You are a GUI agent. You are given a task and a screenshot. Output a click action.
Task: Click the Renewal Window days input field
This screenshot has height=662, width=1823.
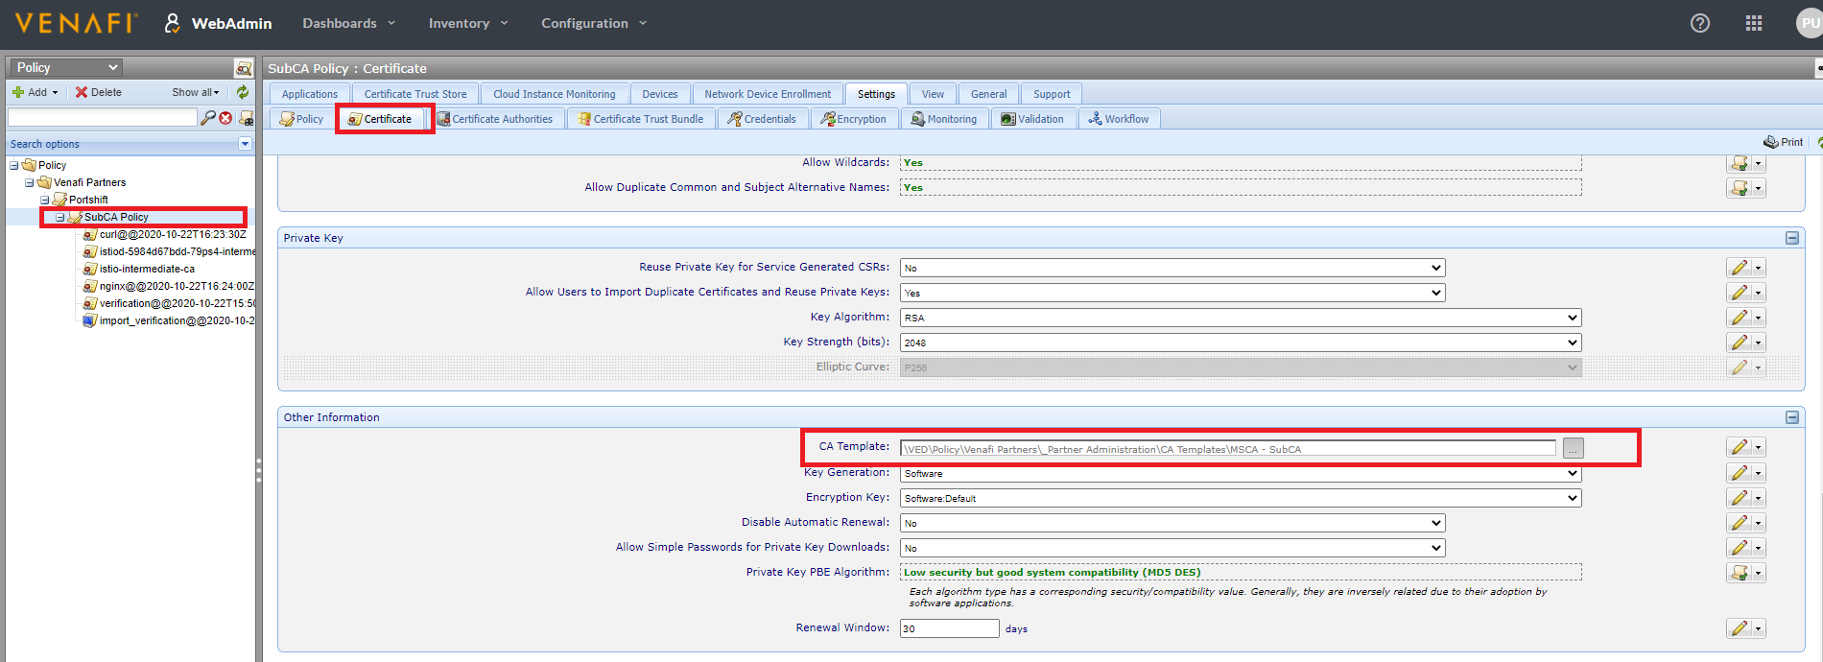pyautogui.click(x=949, y=628)
